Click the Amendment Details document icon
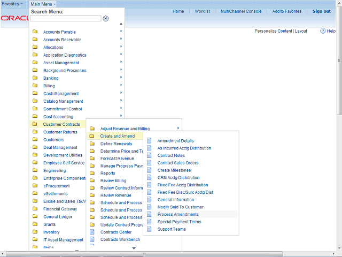 click(149, 141)
